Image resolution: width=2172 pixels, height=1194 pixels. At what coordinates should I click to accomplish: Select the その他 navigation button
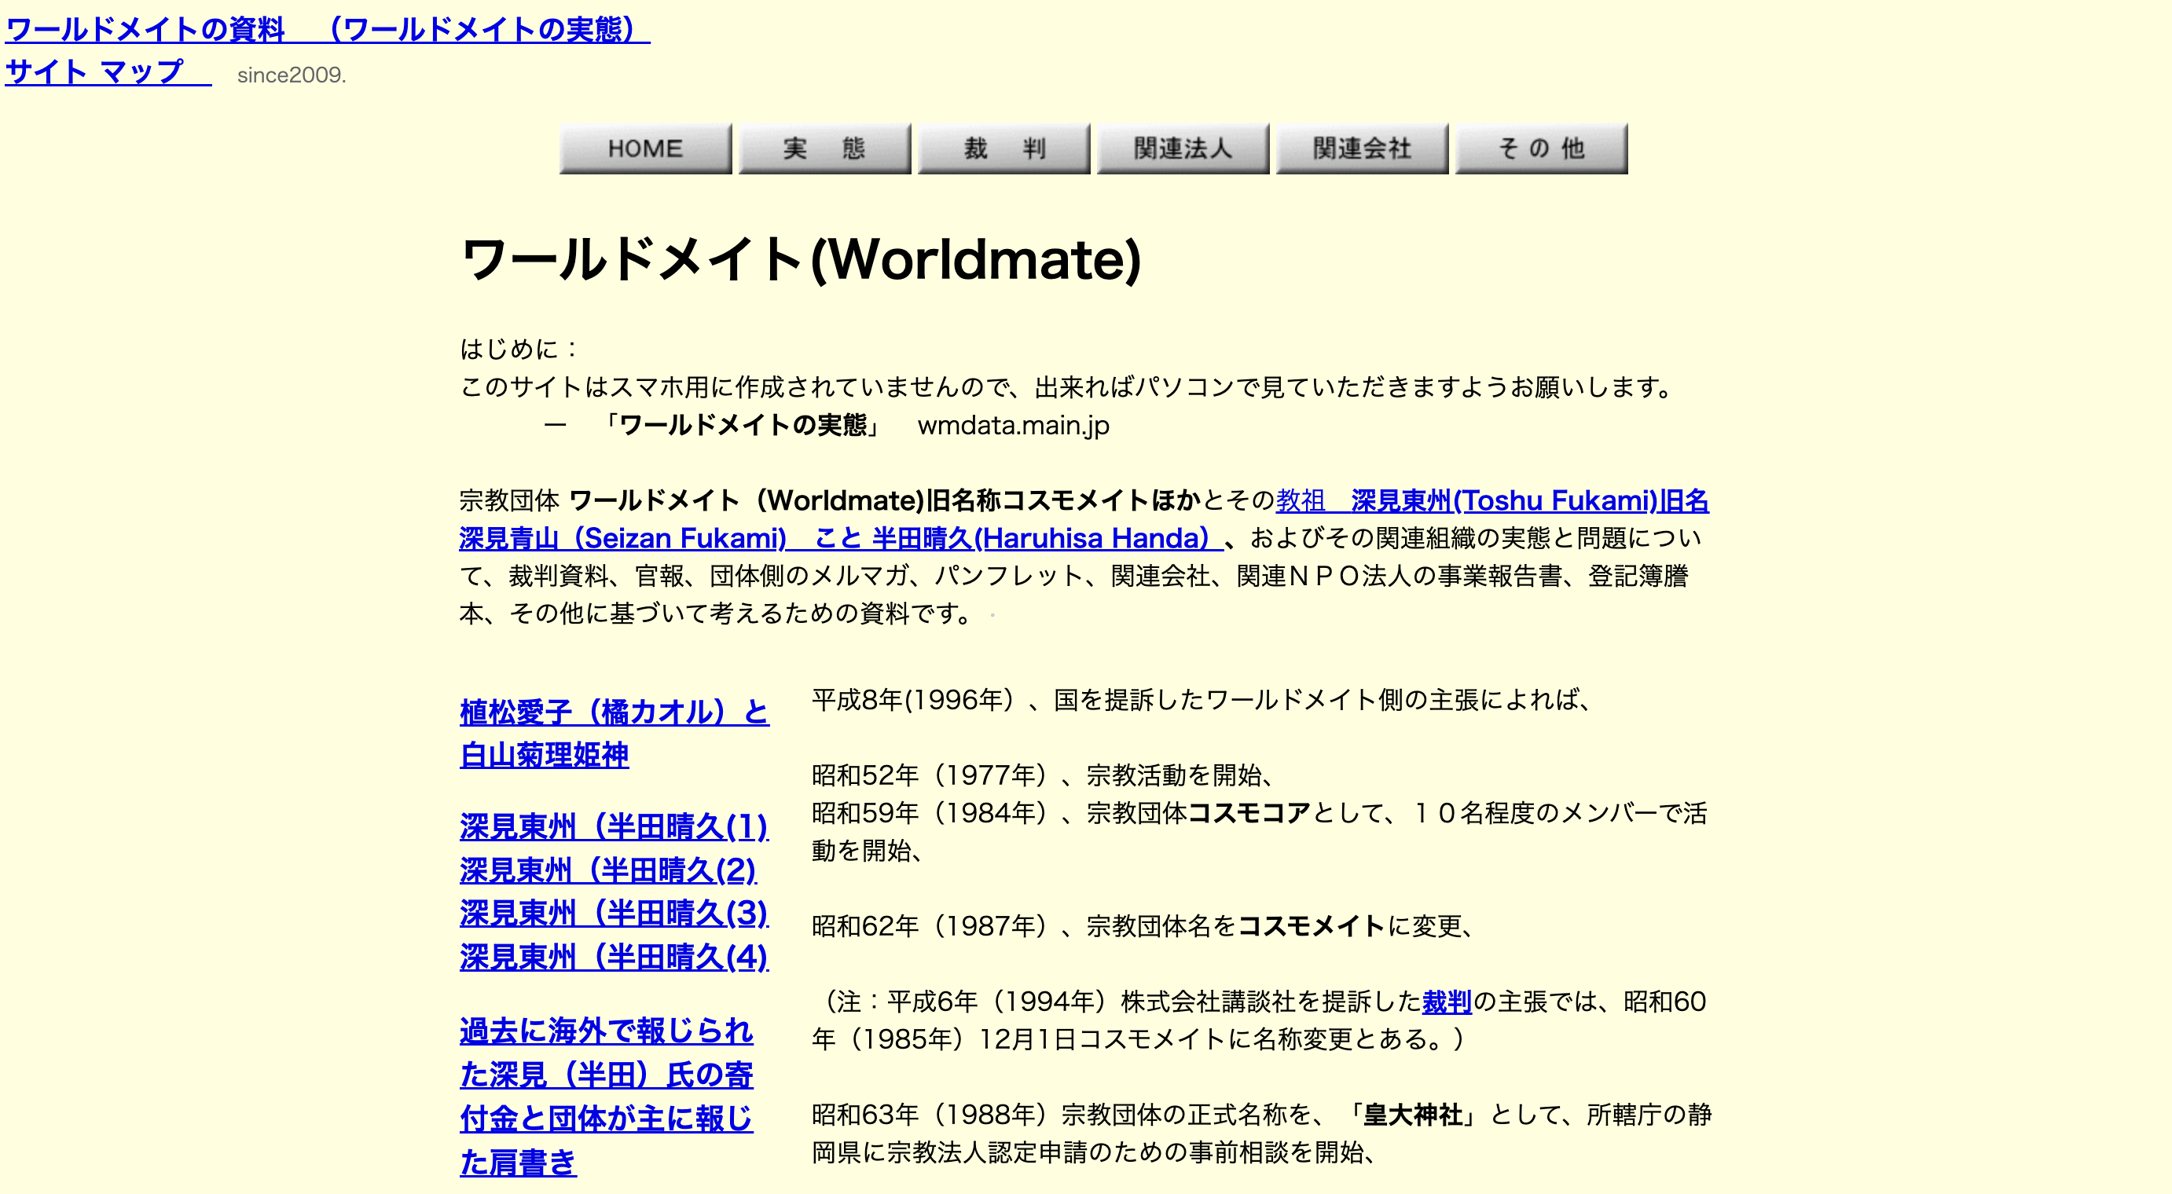pyautogui.click(x=1540, y=148)
